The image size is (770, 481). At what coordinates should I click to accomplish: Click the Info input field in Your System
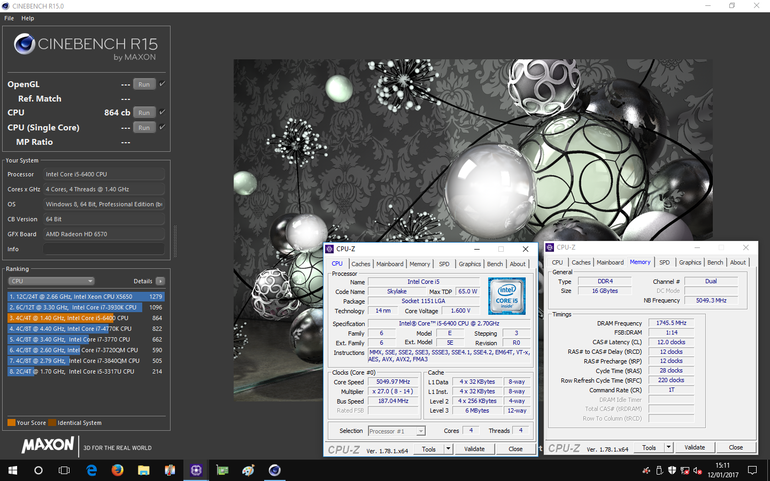(x=104, y=249)
